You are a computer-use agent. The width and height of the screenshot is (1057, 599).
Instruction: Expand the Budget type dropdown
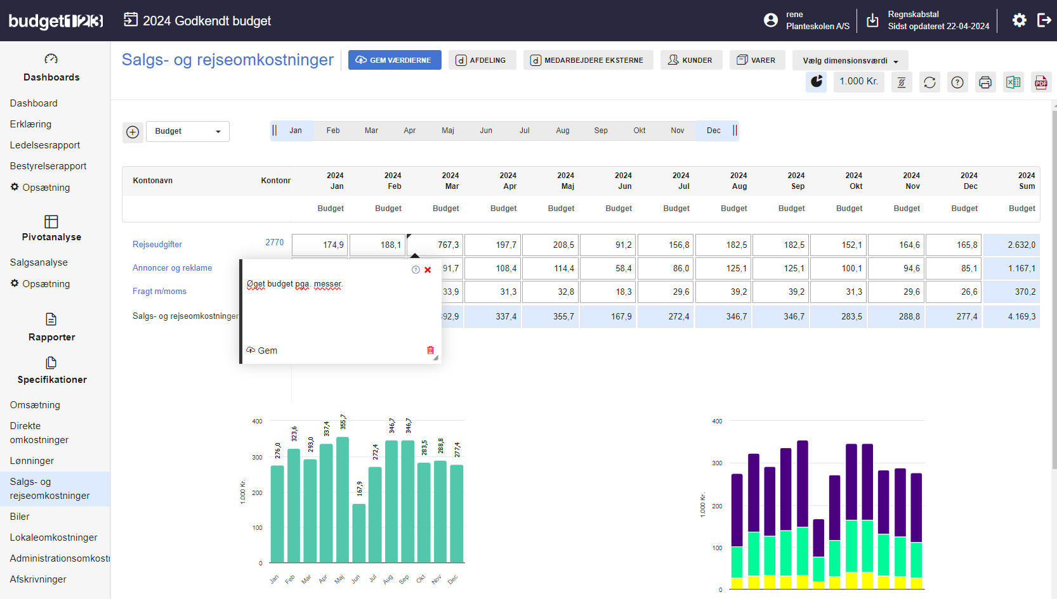(188, 131)
